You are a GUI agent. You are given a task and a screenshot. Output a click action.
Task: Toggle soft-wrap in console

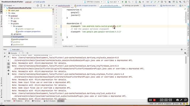[8, 64]
